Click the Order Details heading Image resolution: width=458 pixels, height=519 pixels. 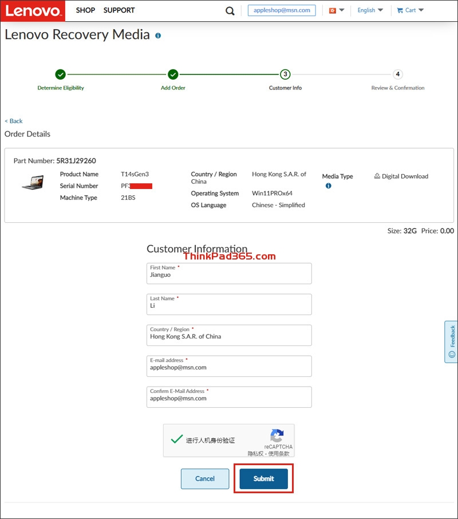[x=27, y=134]
